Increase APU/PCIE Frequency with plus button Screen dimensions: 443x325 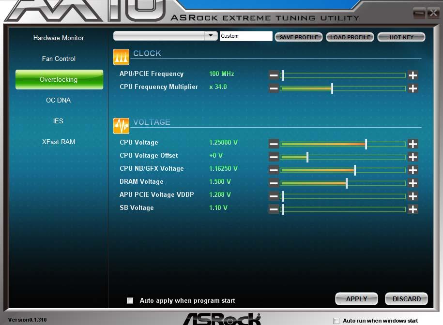click(413, 75)
